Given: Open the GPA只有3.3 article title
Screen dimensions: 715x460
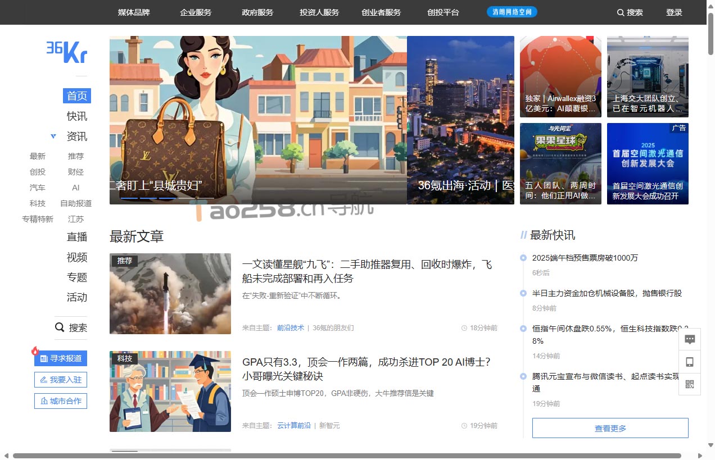Looking at the screenshot, I should click(366, 369).
